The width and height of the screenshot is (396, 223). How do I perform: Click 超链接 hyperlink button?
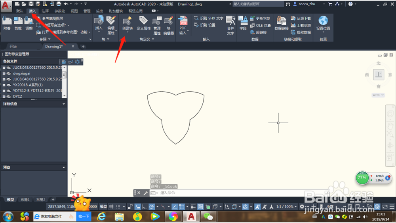point(258,32)
